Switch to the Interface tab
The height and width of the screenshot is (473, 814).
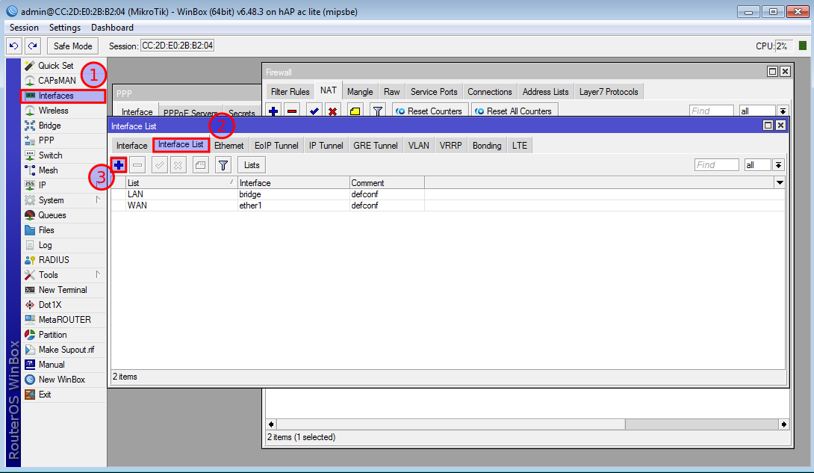(132, 146)
